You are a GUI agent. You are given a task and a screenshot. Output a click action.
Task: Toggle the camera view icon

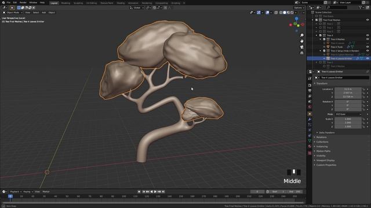click(x=302, y=47)
